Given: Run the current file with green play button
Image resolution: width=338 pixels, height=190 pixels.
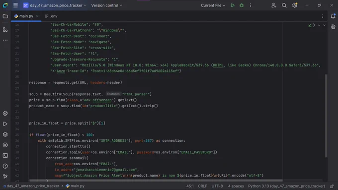Looking at the screenshot, I should 233,5.
